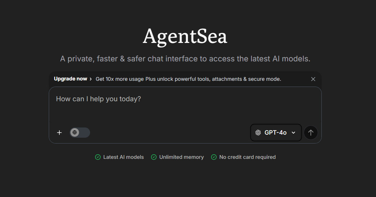
Task: Click the OpenAI logo on the model selector
Action: click(258, 133)
